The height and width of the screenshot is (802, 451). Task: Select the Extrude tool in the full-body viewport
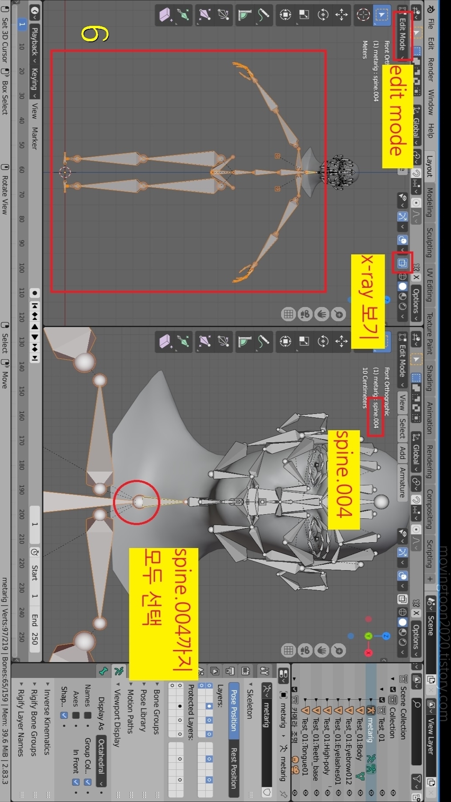(x=182, y=15)
